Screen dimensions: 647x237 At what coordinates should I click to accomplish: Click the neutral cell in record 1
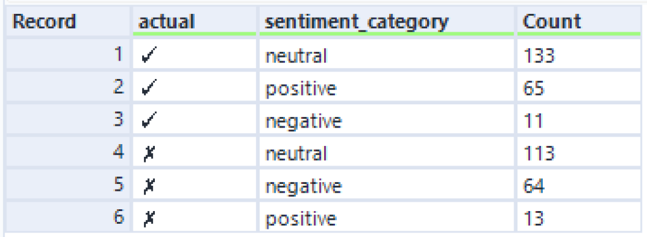click(x=386, y=54)
